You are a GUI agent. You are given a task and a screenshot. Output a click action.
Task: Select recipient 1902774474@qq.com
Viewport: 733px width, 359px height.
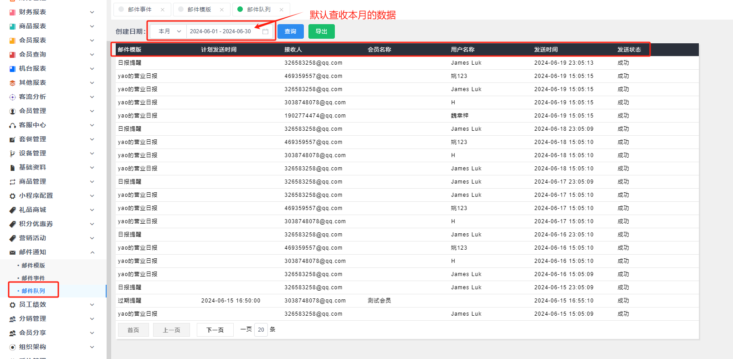point(315,116)
